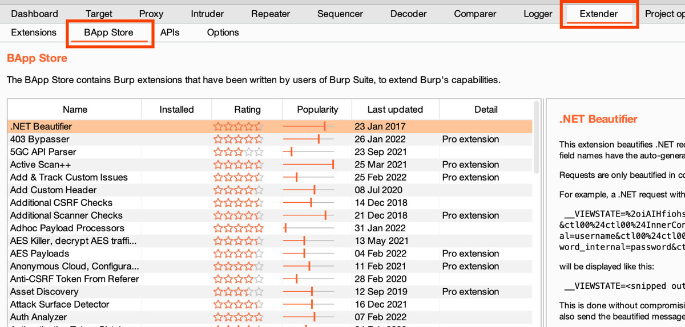The height and width of the screenshot is (327, 685).
Task: Click the .NET Beautifier details heading
Action: [x=598, y=119]
